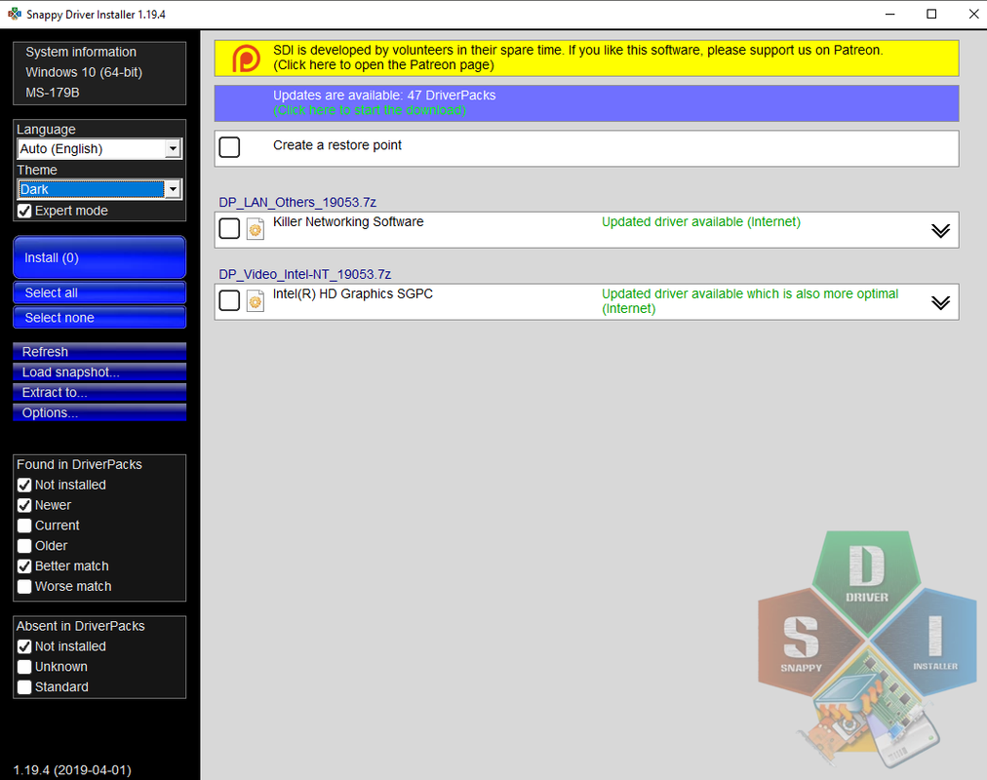The image size is (987, 780).
Task: Expand Killer Networking Software driver details
Action: pyautogui.click(x=940, y=230)
